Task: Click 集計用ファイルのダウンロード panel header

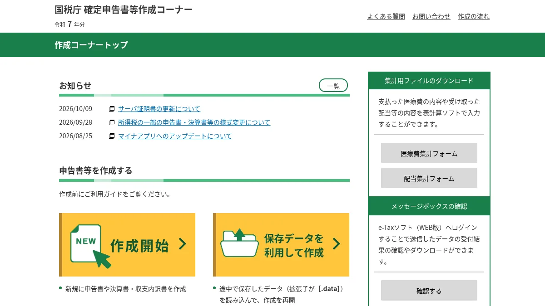Action: pyautogui.click(x=429, y=81)
